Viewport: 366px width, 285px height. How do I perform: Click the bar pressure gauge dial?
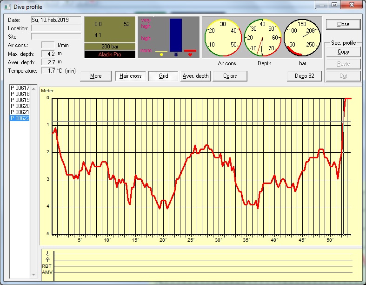coord(302,38)
